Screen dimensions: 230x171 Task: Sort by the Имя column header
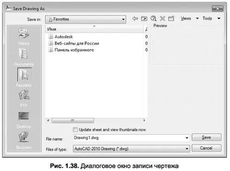point(94,29)
